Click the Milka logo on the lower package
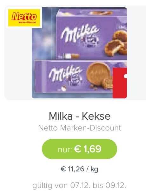This screenshot has width=146, height=193. (x=65, y=73)
